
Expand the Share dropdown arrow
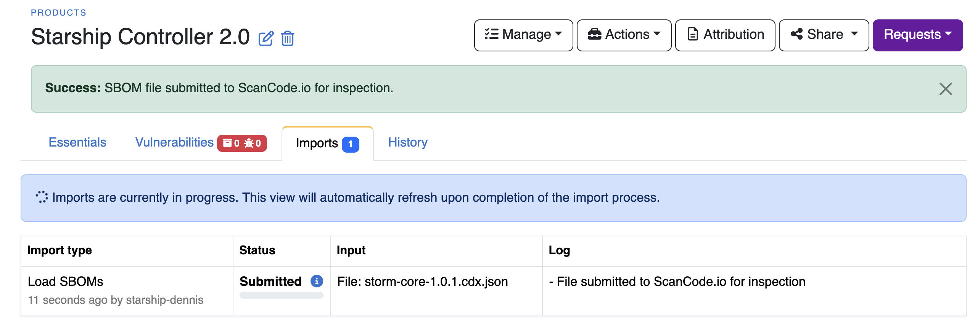point(854,33)
